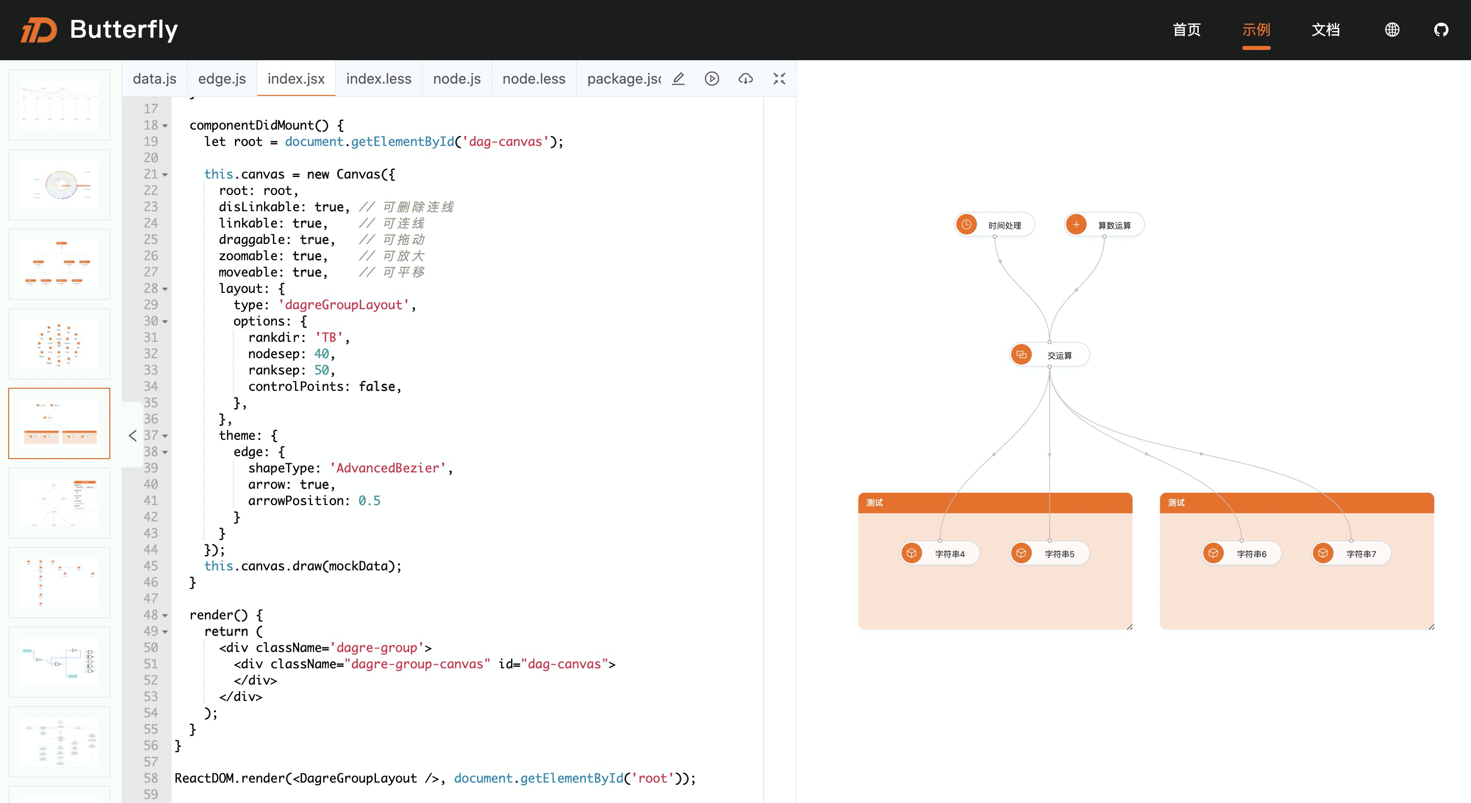Fold the options block at line 30
This screenshot has width=1471, height=803.
[165, 321]
